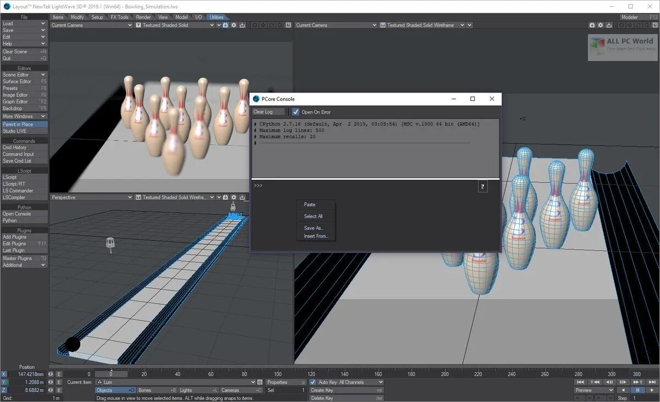Click X axis Position button
660x402 pixels.
click(x=4, y=375)
